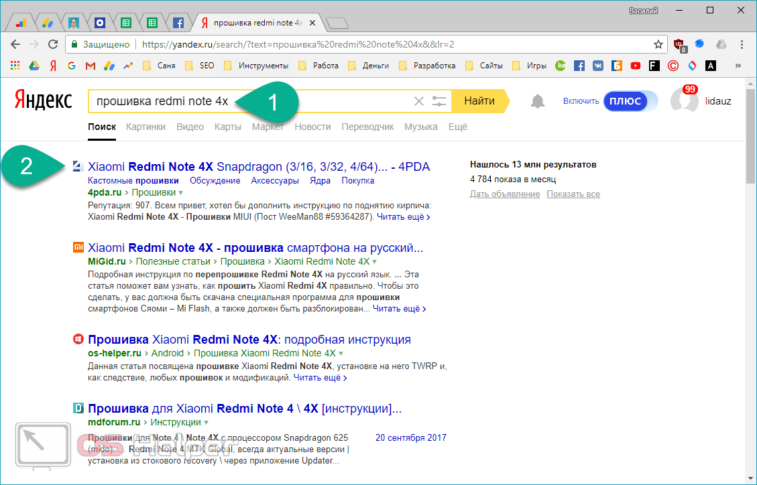Open the lidauz profile avatar
This screenshot has height=485, width=757.
[684, 100]
